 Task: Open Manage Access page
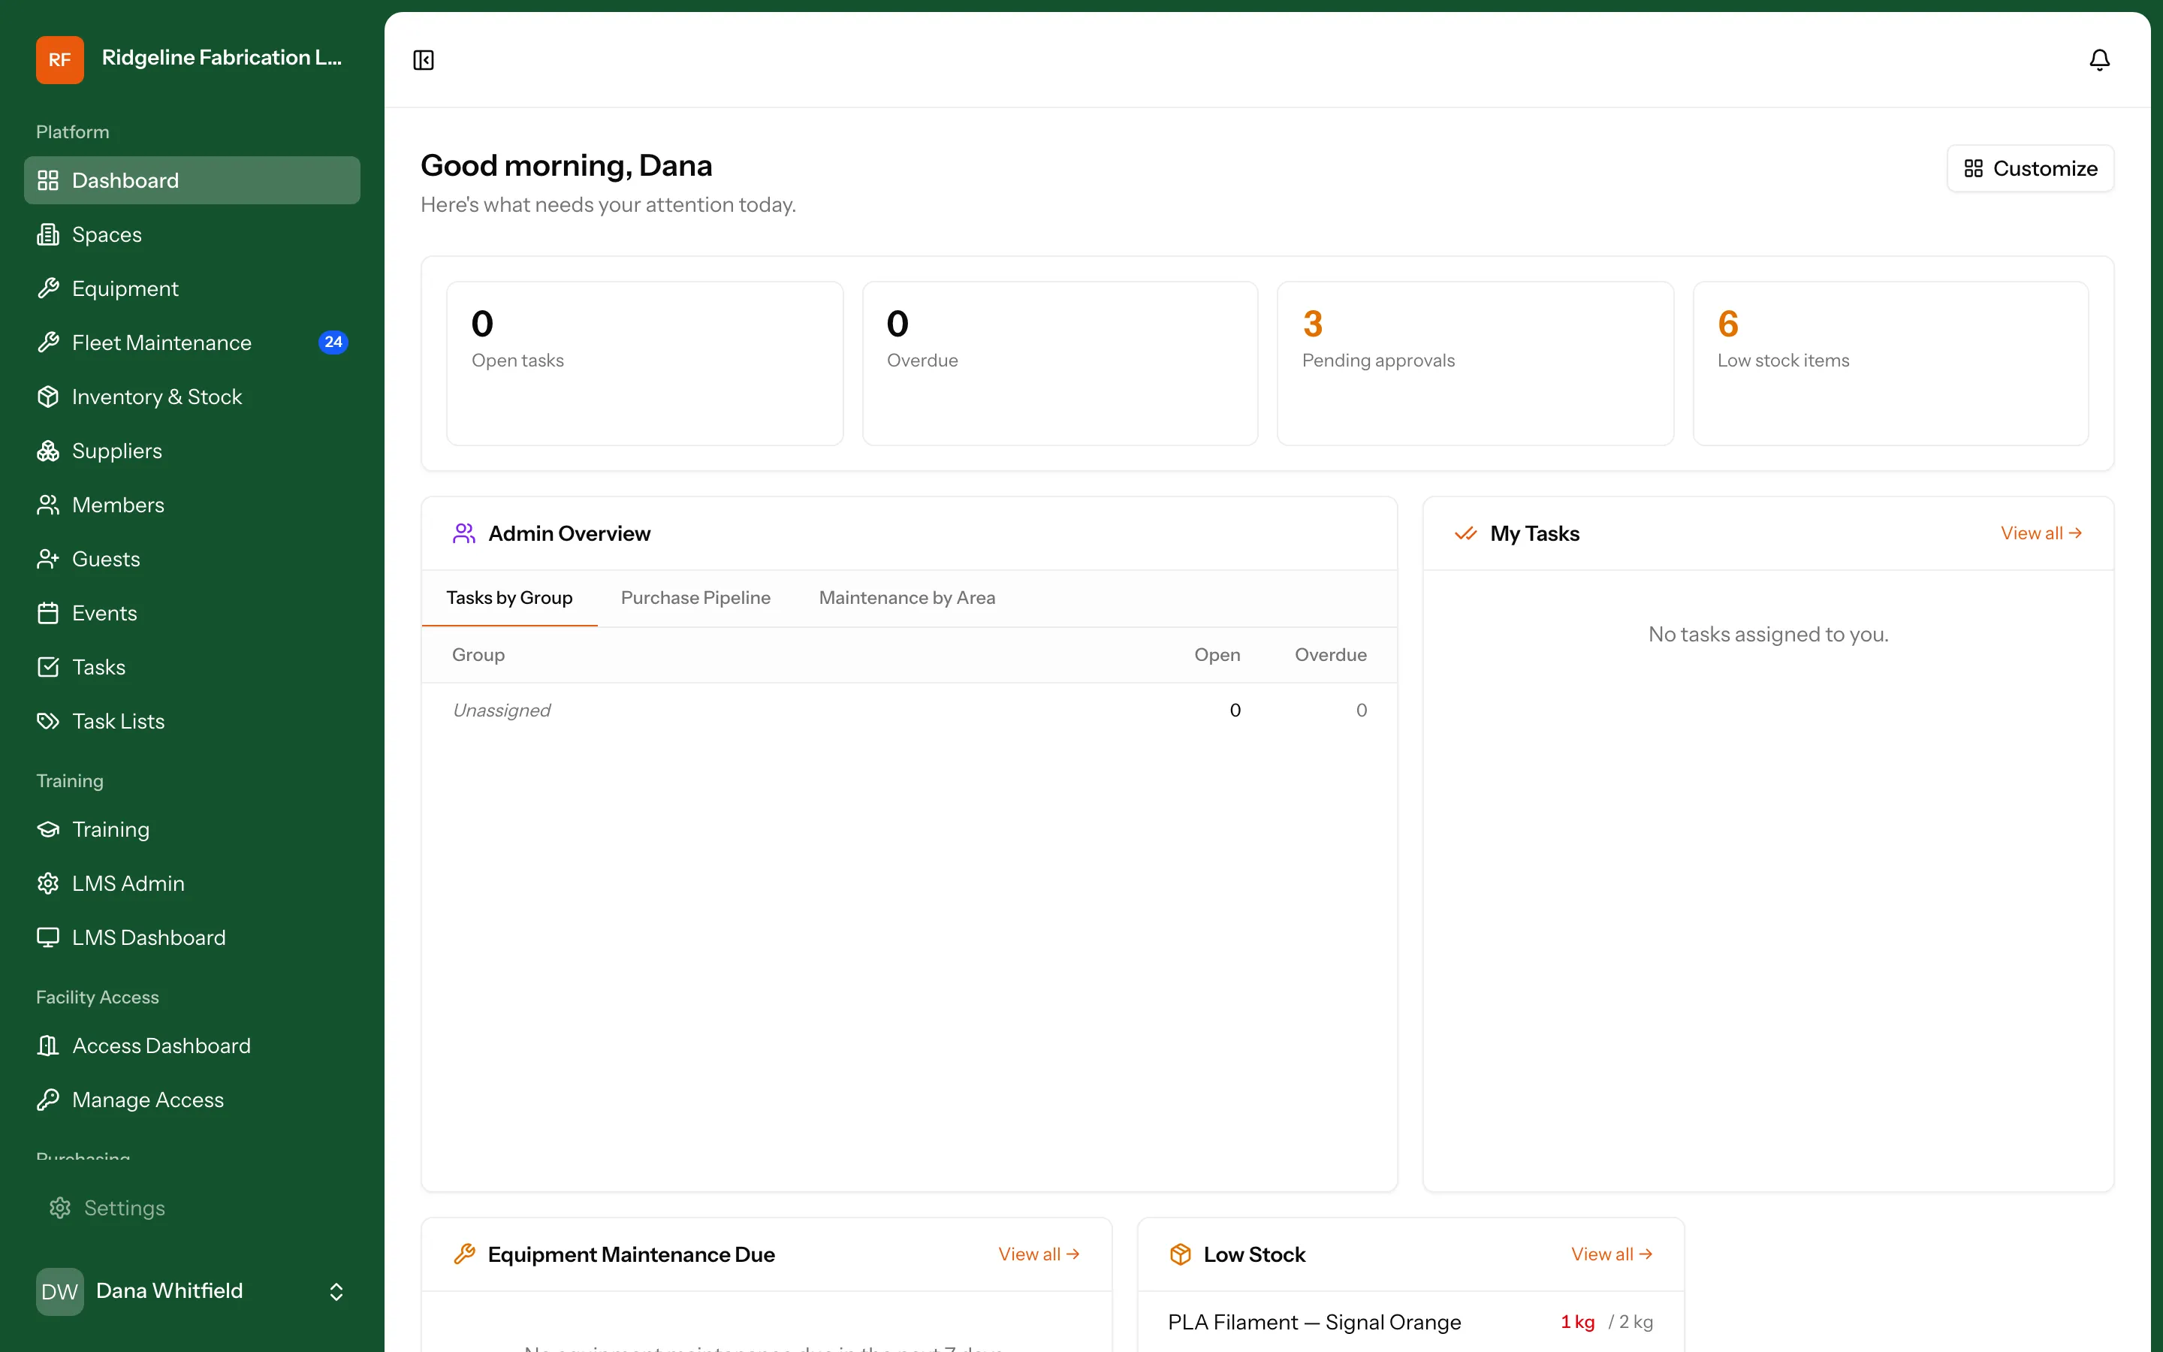(192, 1100)
